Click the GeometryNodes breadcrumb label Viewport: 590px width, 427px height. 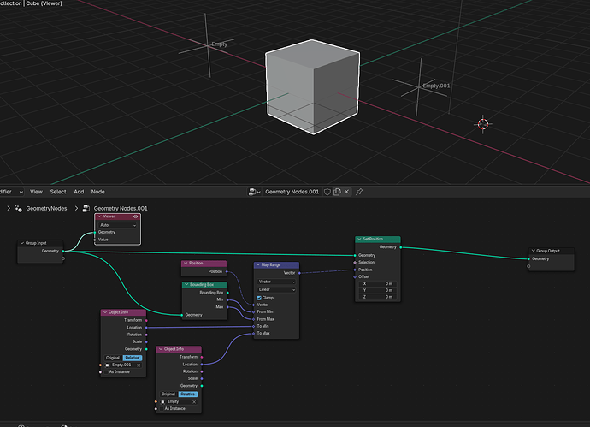click(x=46, y=208)
